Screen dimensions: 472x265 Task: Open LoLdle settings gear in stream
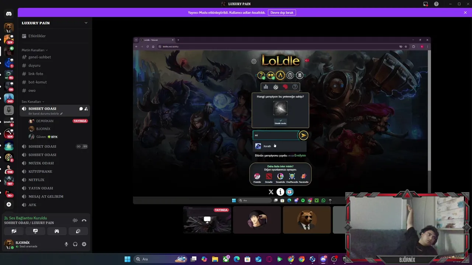click(254, 61)
